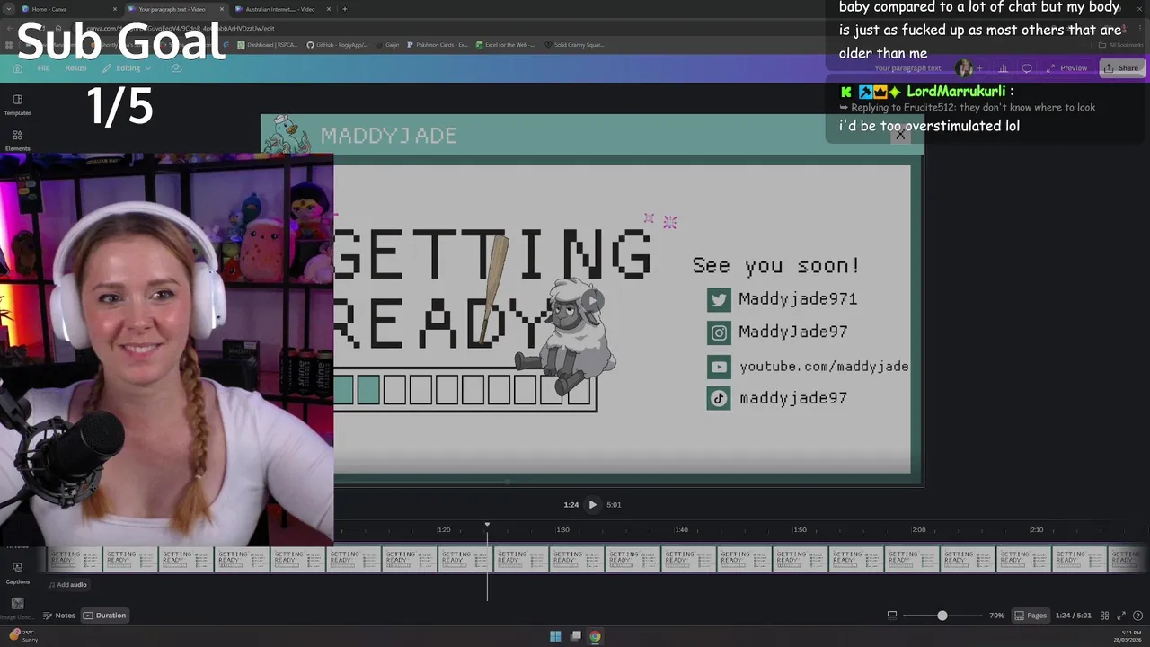Click the sheep graphic on the canvas
The image size is (1150, 647).
click(x=569, y=336)
